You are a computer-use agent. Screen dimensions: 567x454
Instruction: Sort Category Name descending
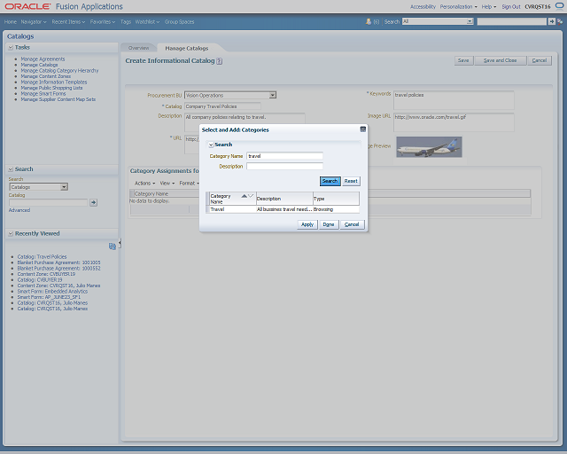pyautogui.click(x=251, y=196)
